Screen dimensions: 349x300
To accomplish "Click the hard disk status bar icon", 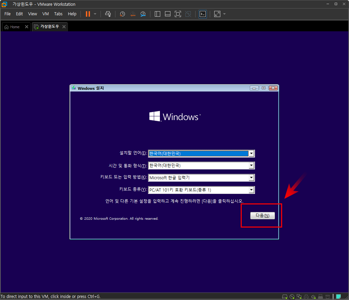I will click(x=285, y=297).
